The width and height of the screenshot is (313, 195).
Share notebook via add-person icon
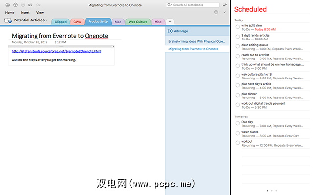225,5
